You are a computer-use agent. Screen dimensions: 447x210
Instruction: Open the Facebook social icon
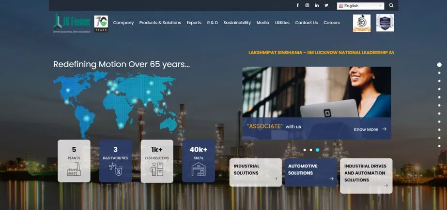297,5
